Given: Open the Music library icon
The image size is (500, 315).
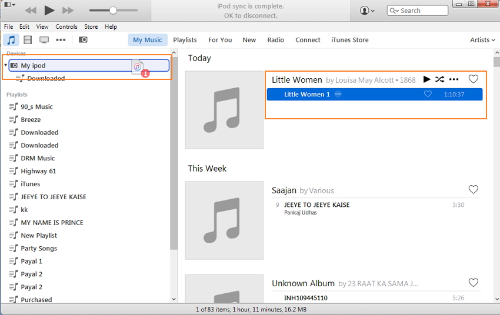Looking at the screenshot, I should point(11,40).
